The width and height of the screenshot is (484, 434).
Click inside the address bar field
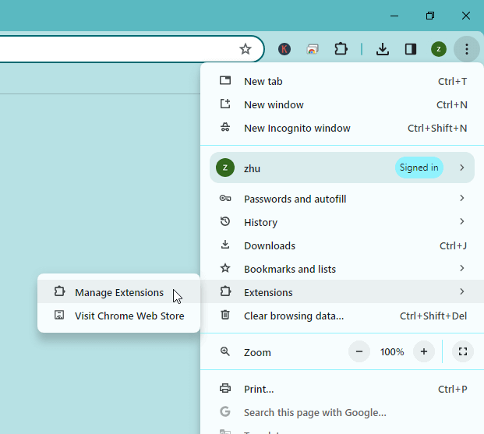[x=117, y=49]
